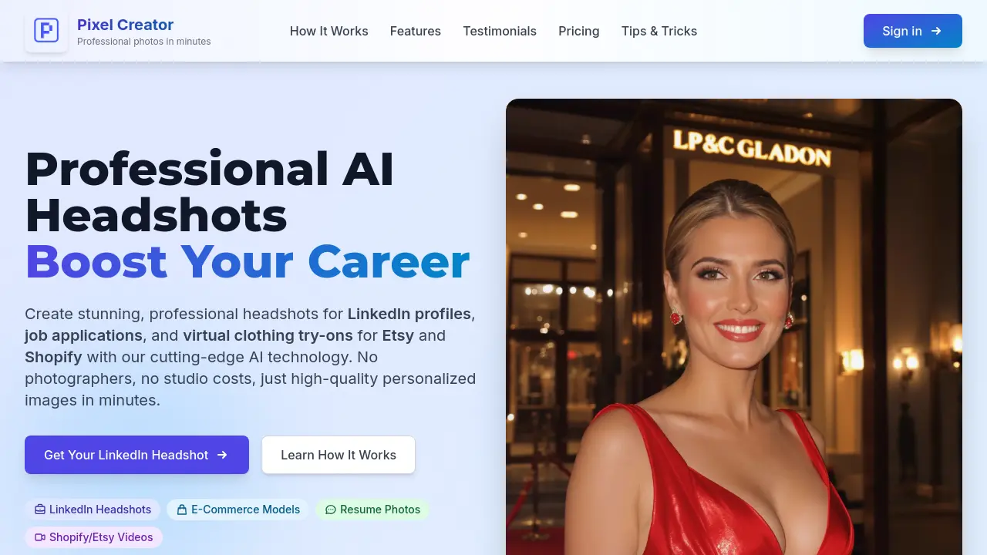Click the Pixel Creator logo icon
The width and height of the screenshot is (987, 555).
click(46, 31)
